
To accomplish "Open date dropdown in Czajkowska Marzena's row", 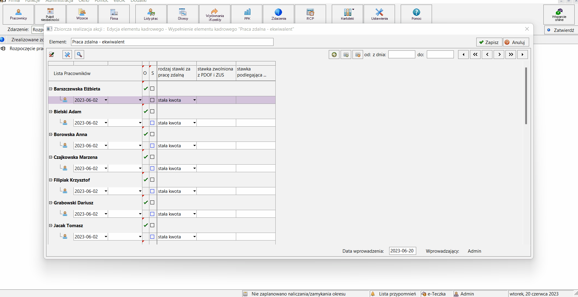I will pos(106,169).
